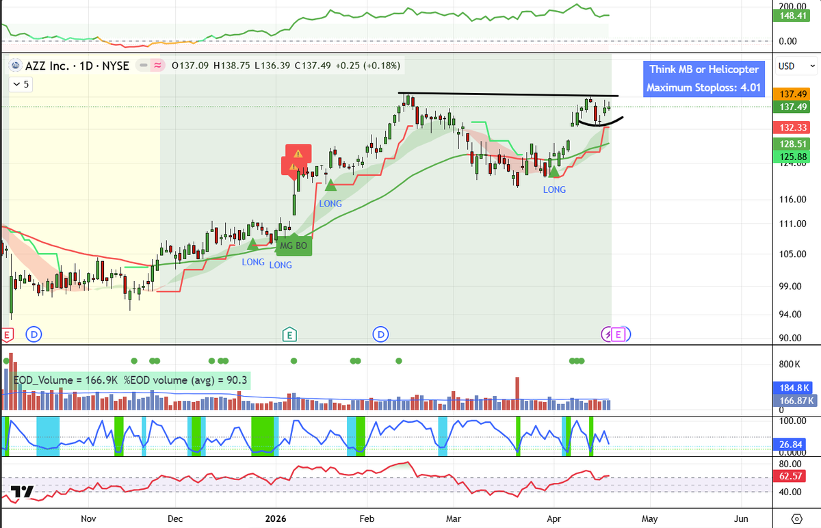Click the green MG BO signal label

[x=294, y=245]
